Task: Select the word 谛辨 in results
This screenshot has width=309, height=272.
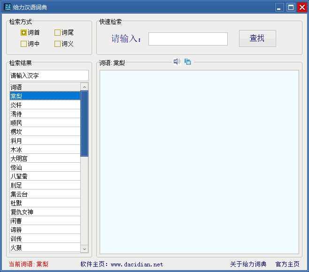Action: (45, 230)
